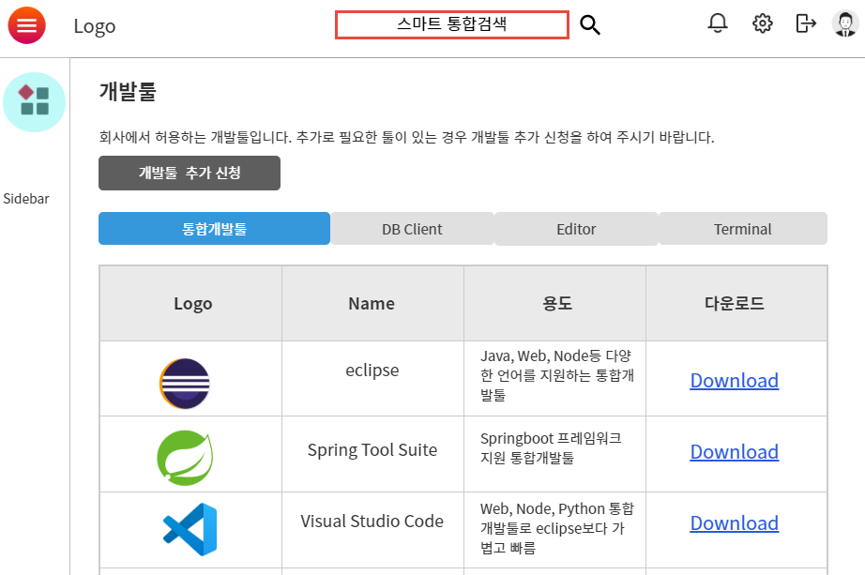Click the 개발툴 page heading
865x575 pixels.
(x=128, y=92)
